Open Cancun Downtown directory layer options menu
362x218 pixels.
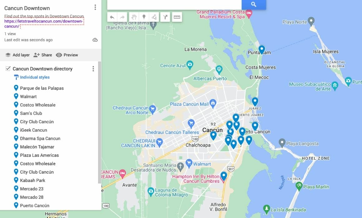coord(93,69)
